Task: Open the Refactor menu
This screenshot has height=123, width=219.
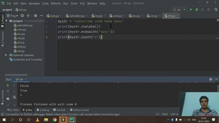Action: pyautogui.click(x=56, y=3)
